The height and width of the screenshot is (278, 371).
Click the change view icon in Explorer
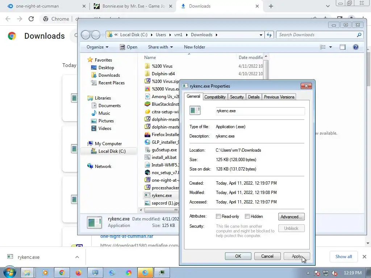pos(323,47)
